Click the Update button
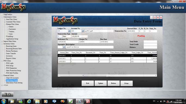186x104 pixels. [x=100, y=83]
